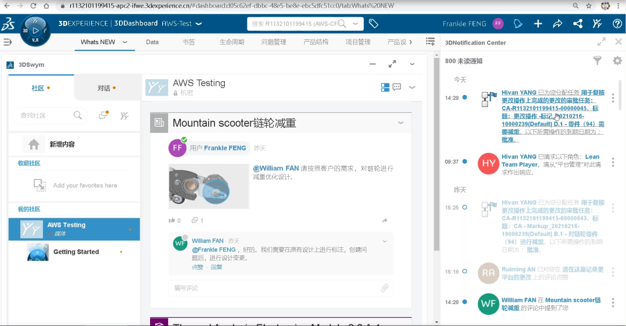Screen dimensions: 626x326
Task: Open the Getting Started community
Action: click(76, 252)
